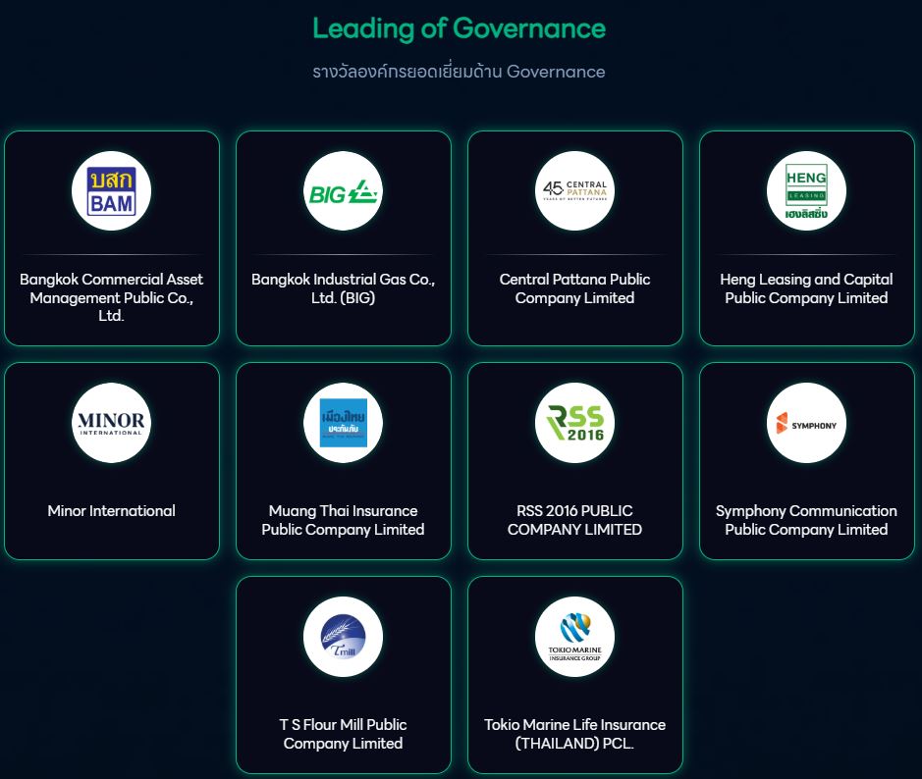This screenshot has height=779, width=922.
Task: Click the BIG gas company logo
Action: (x=343, y=191)
